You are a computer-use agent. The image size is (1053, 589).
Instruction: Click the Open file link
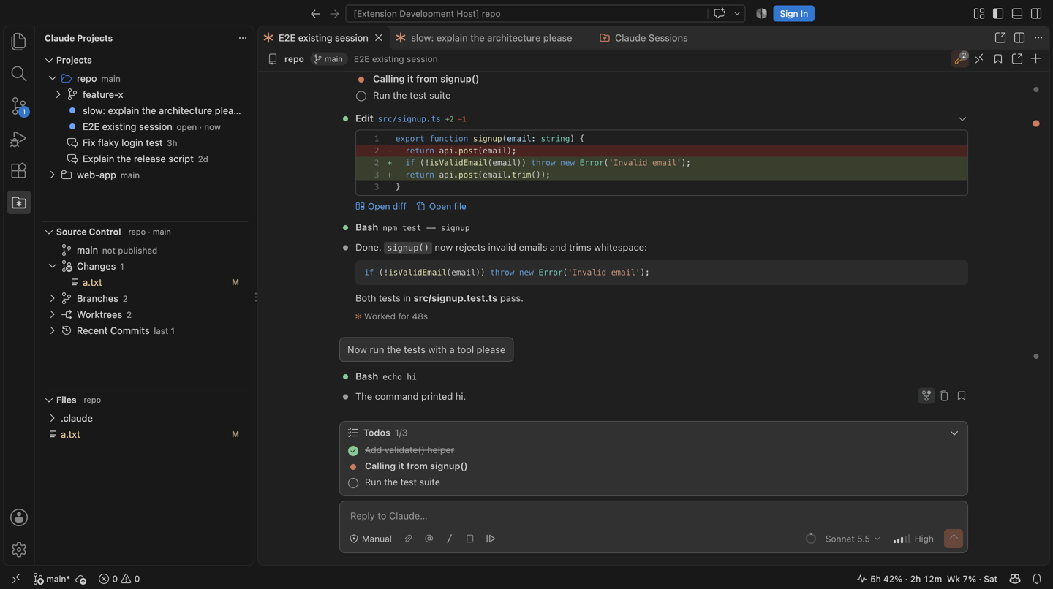[x=442, y=207]
